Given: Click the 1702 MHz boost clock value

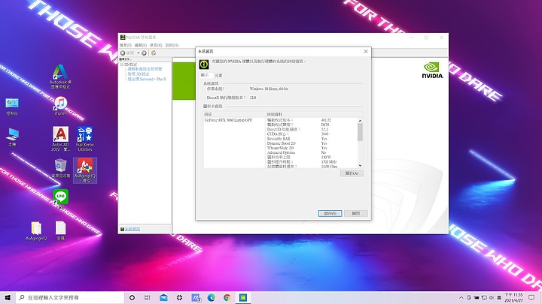Looking at the screenshot, I should [329, 162].
